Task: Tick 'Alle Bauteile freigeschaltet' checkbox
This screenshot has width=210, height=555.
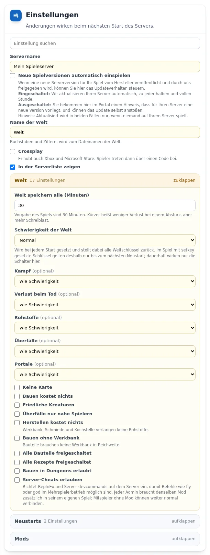Action: (17, 453)
